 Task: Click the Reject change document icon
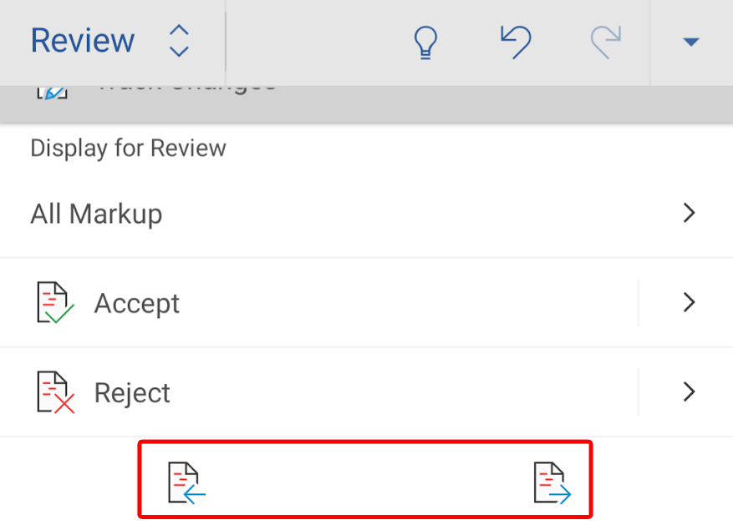(55, 392)
